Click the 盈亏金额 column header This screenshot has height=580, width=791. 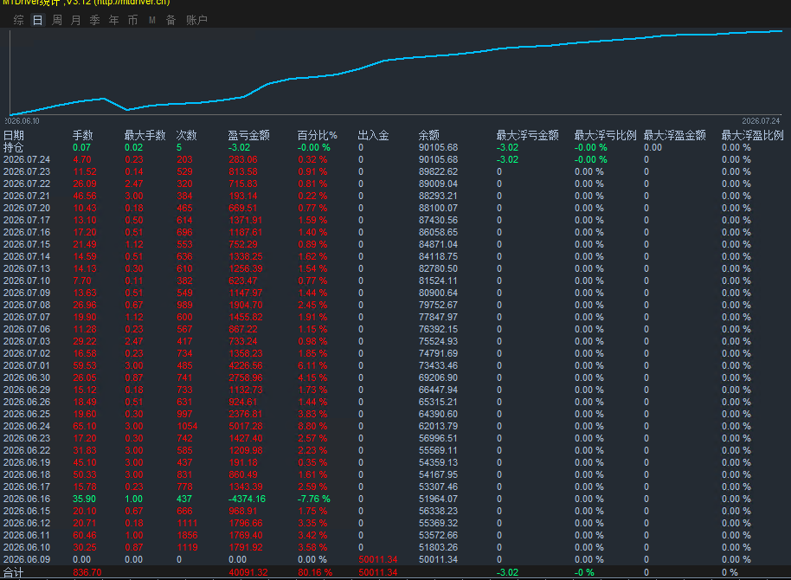(x=248, y=135)
